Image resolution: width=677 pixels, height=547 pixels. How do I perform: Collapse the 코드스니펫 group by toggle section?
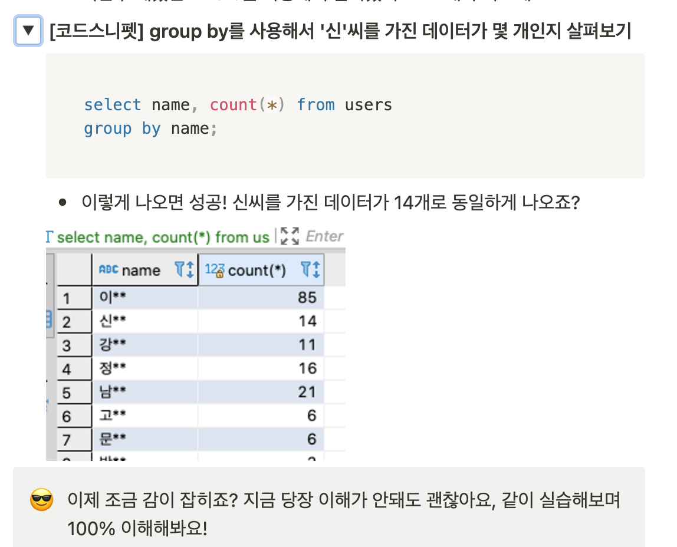28,30
